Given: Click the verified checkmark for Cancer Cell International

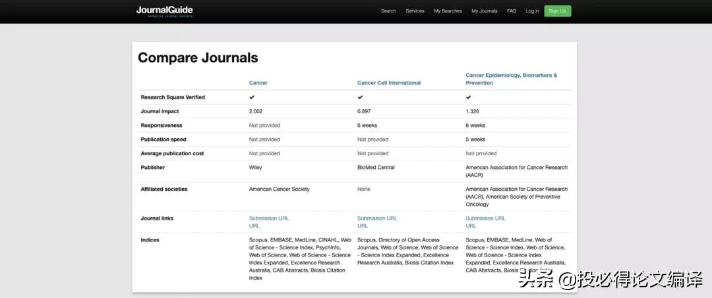Looking at the screenshot, I should click(360, 97).
